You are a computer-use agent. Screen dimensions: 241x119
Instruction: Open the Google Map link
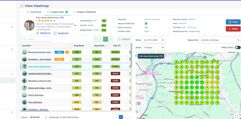tap(63, 33)
